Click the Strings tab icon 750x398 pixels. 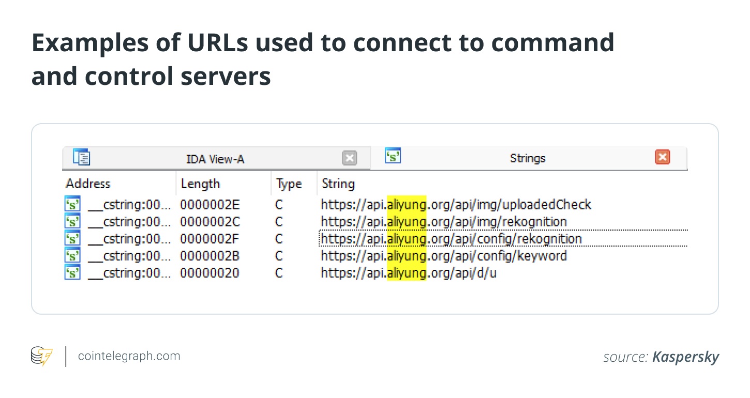pyautogui.click(x=393, y=155)
